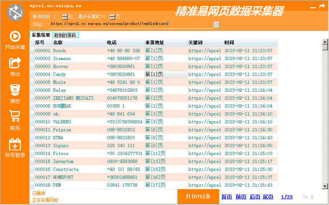Viewport: 329px width, 205px height.
Task: Click the 第[17]页 source cell
Action: 166,185
